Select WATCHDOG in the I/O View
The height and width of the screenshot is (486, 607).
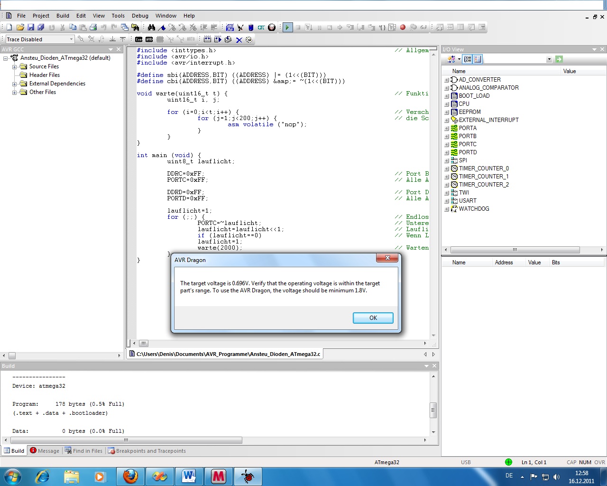pyautogui.click(x=474, y=209)
